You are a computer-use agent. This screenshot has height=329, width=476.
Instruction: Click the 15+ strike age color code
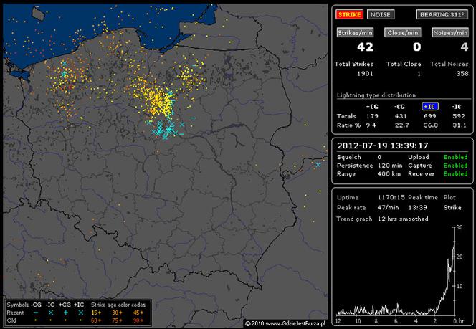coord(96,313)
